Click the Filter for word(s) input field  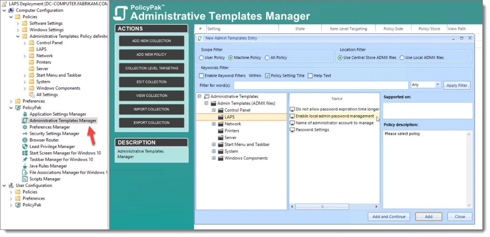[321, 85]
